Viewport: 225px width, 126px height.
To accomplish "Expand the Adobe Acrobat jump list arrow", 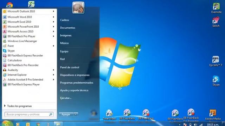I will (x=53, y=79).
